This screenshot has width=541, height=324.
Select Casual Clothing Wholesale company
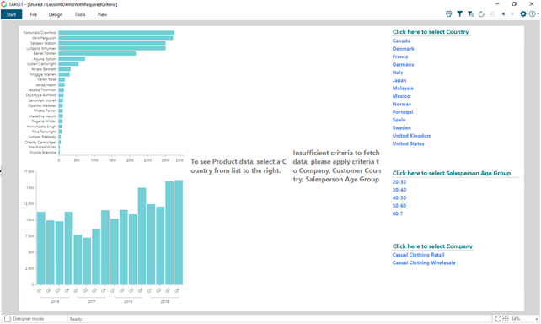tap(424, 263)
